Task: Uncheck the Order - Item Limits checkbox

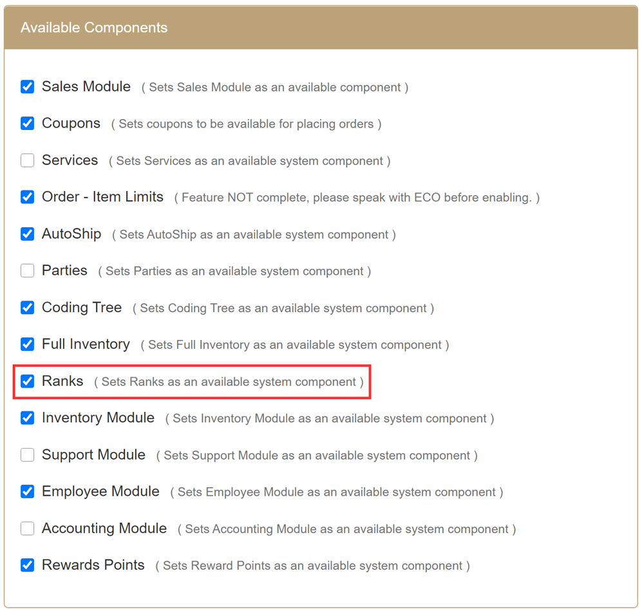Action: [x=27, y=197]
